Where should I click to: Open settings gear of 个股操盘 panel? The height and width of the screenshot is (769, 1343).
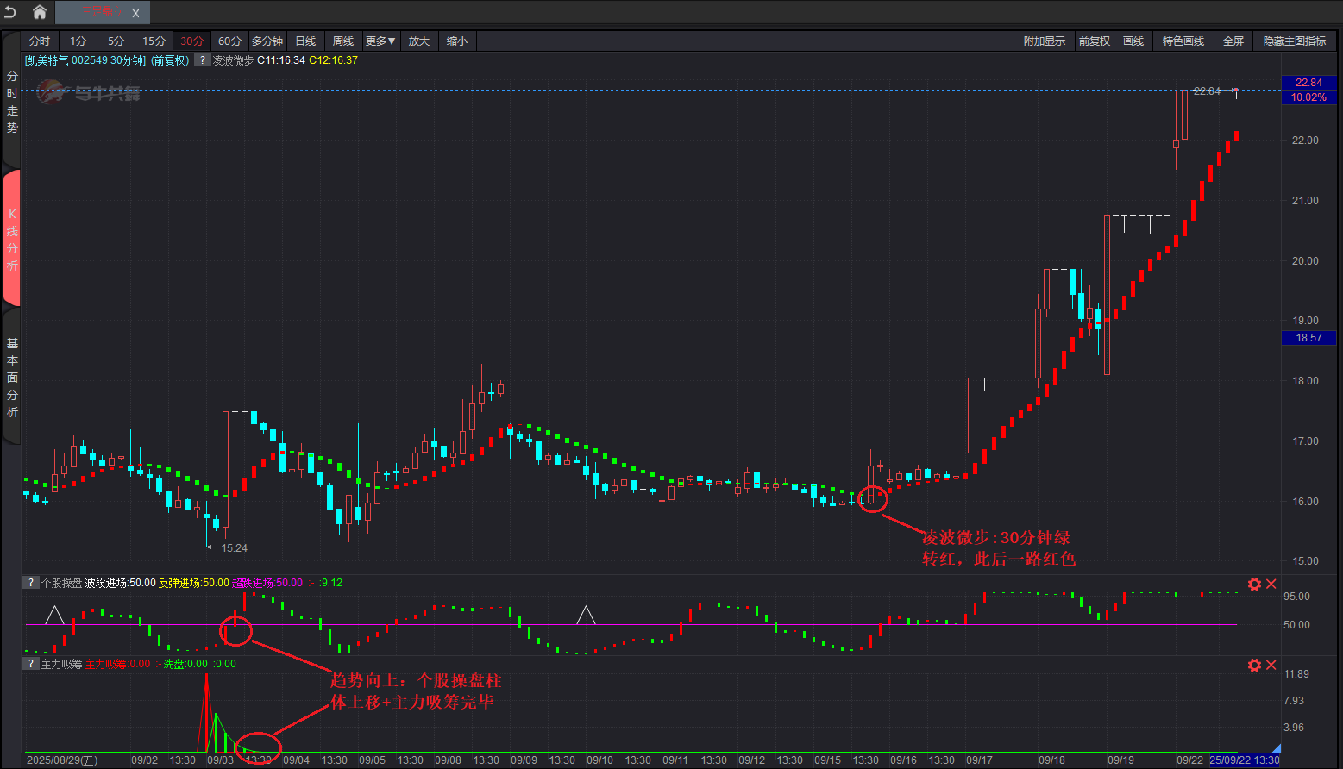pyautogui.click(x=1254, y=584)
